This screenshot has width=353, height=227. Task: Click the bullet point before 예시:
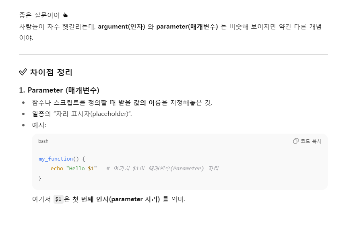23,125
